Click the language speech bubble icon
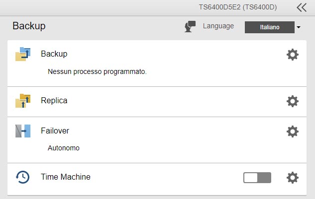This screenshot has height=199, width=315. [190, 27]
